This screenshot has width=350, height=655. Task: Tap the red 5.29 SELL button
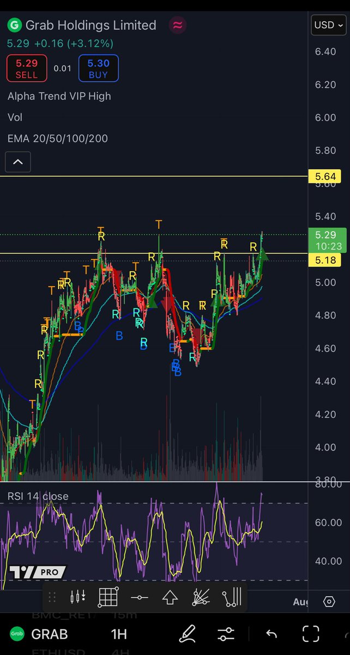pyautogui.click(x=26, y=69)
